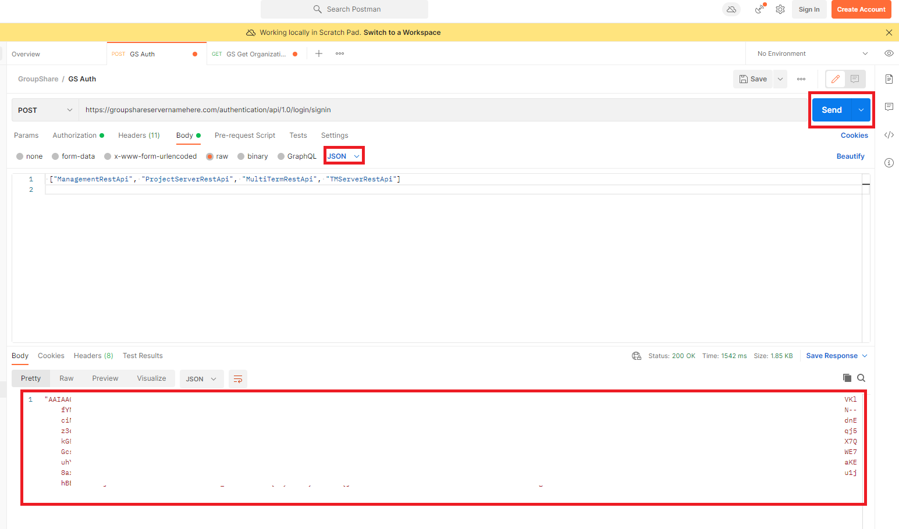Click into the Search Postman field

[344, 9]
